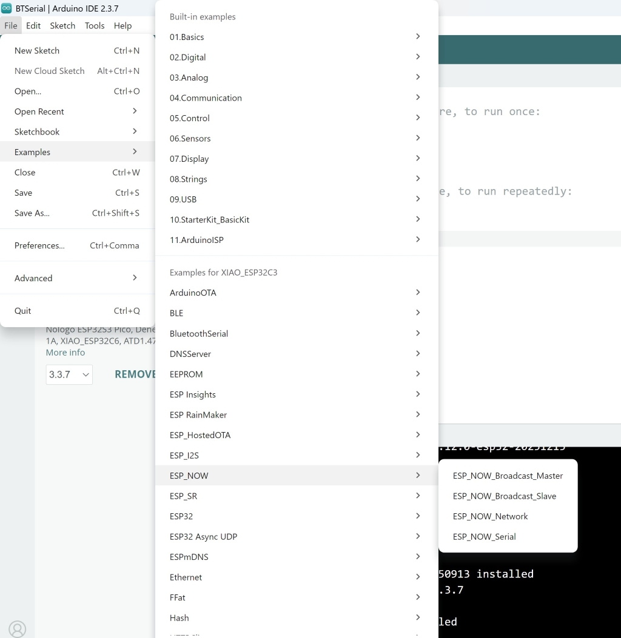The height and width of the screenshot is (638, 621).
Task: Choose New Sketch from File menu
Action: click(78, 50)
